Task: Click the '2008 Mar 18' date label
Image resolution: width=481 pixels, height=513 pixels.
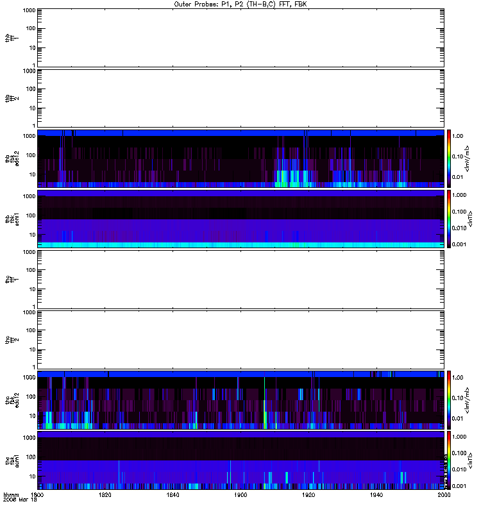Action: [20, 500]
